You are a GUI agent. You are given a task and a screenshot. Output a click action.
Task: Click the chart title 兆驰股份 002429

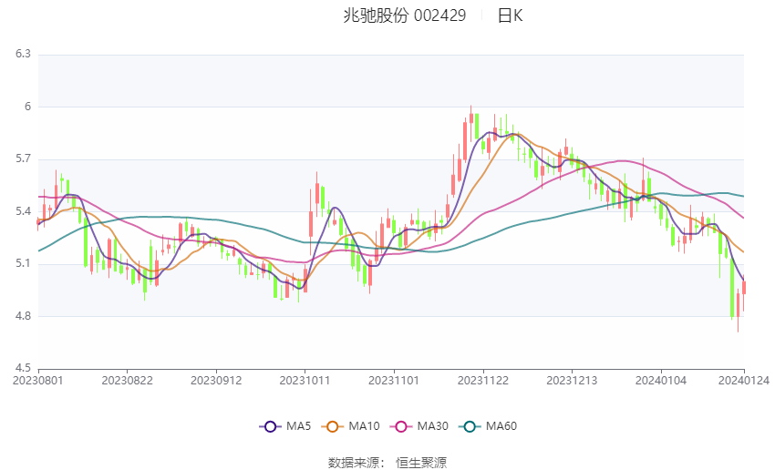[x=404, y=15]
